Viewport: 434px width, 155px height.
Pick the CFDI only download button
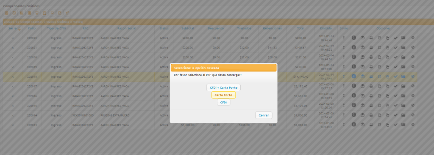[x=223, y=102]
